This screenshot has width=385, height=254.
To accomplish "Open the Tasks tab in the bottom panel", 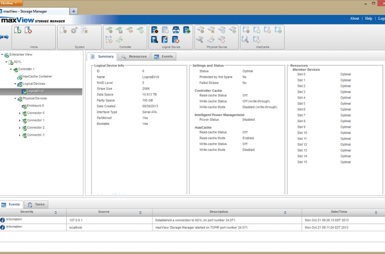I will click(37, 204).
